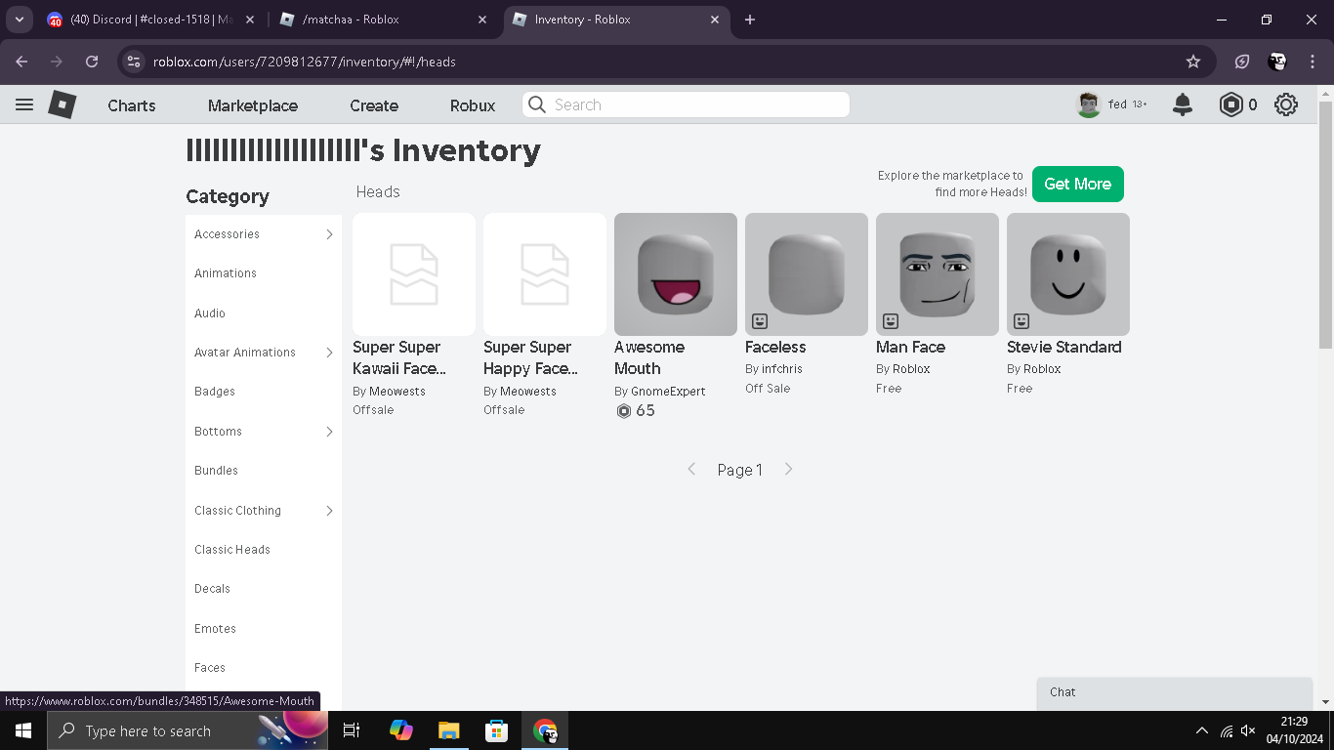
Task: Open the hamburger navigation menu
Action: click(x=24, y=104)
